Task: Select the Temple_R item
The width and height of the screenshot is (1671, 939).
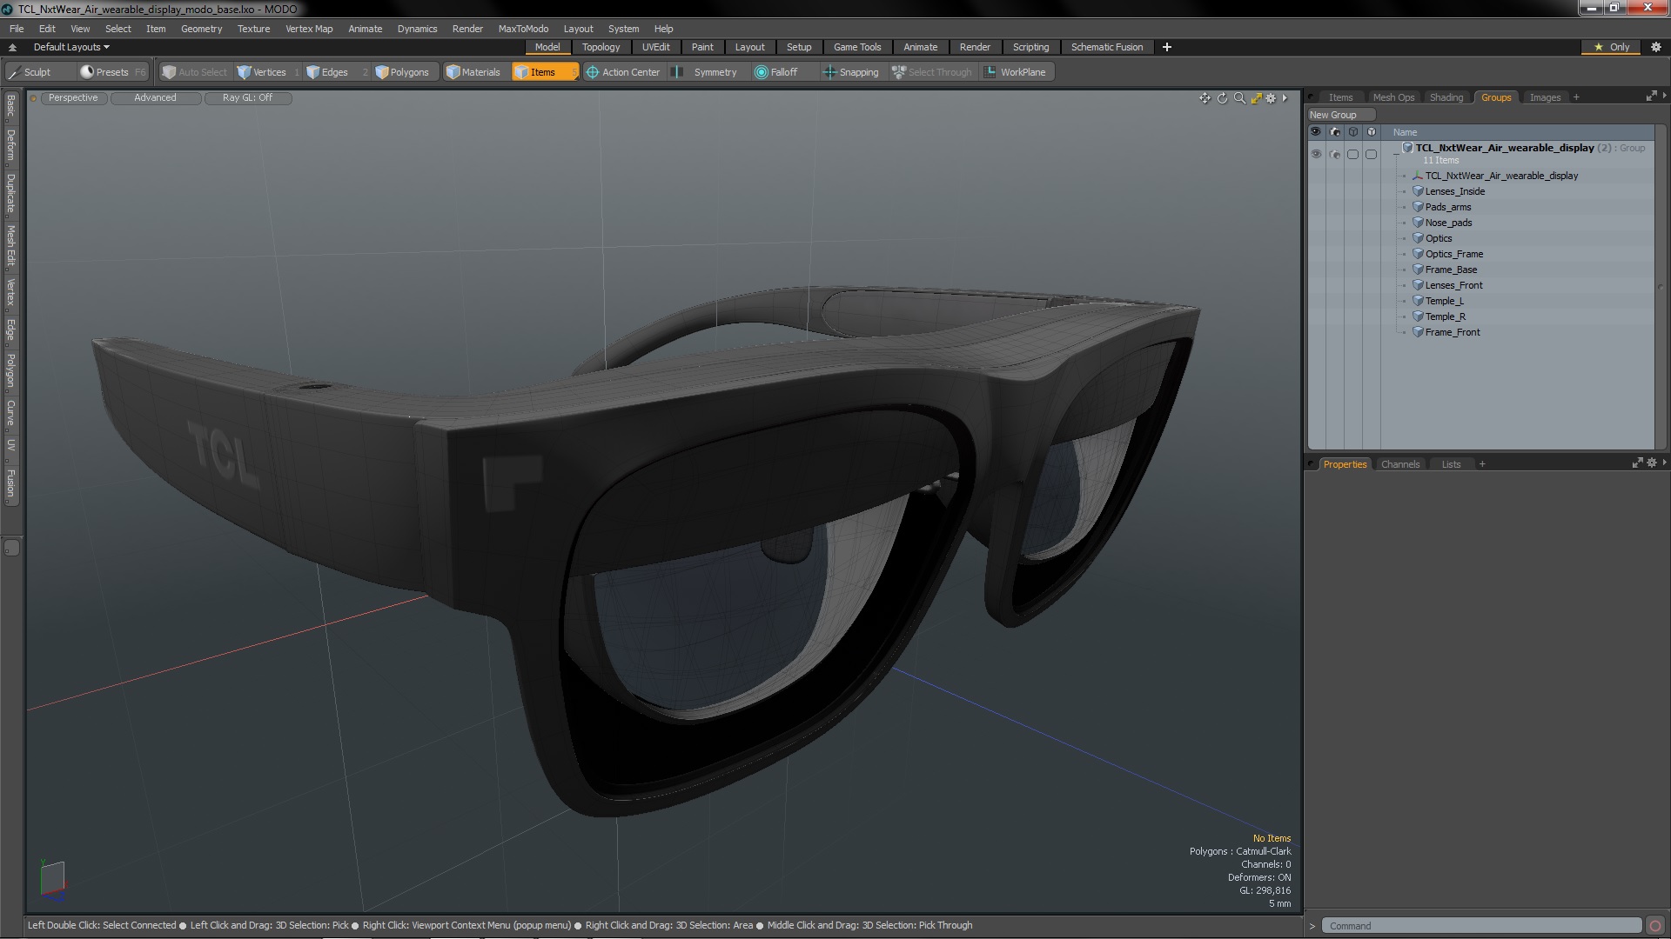Action: coord(1445,316)
